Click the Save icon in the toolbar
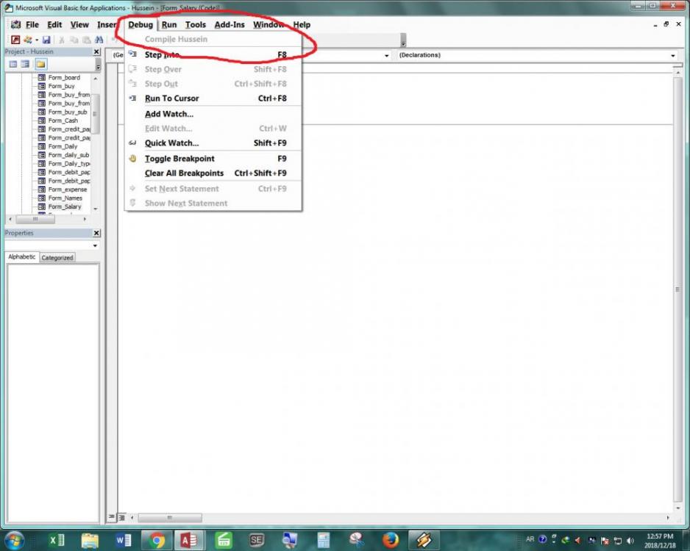The width and height of the screenshot is (690, 551). point(46,39)
